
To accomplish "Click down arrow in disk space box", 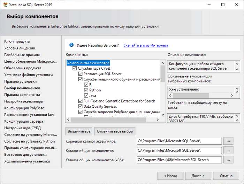I will 237,120.
